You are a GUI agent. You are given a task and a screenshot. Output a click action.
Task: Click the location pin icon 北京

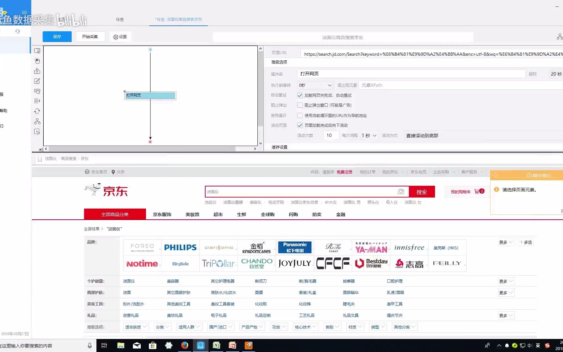point(113,172)
